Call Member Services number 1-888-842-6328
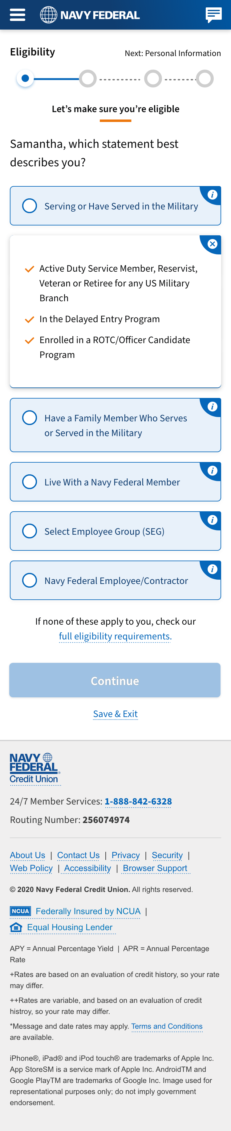 coord(138,801)
